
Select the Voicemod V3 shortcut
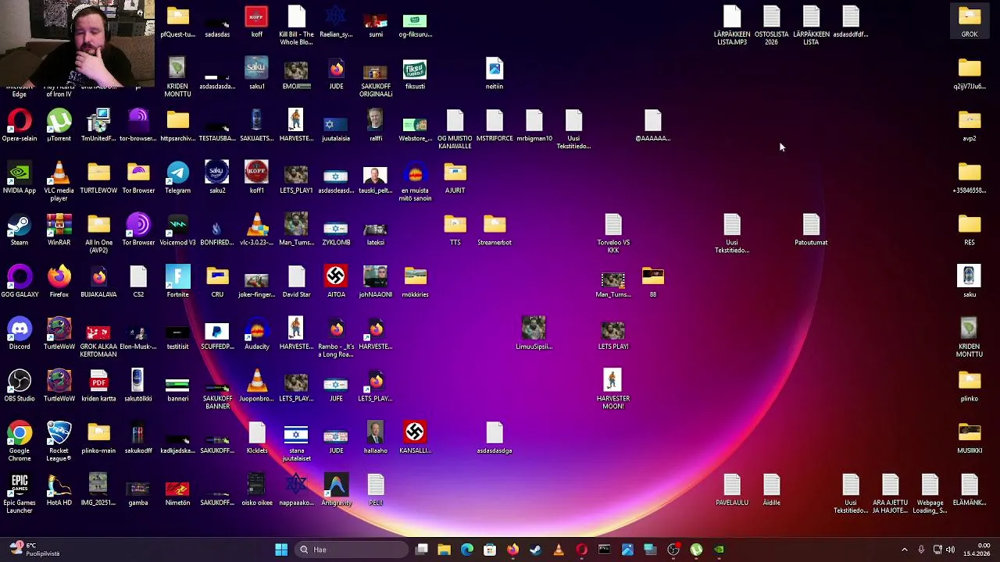point(177,229)
